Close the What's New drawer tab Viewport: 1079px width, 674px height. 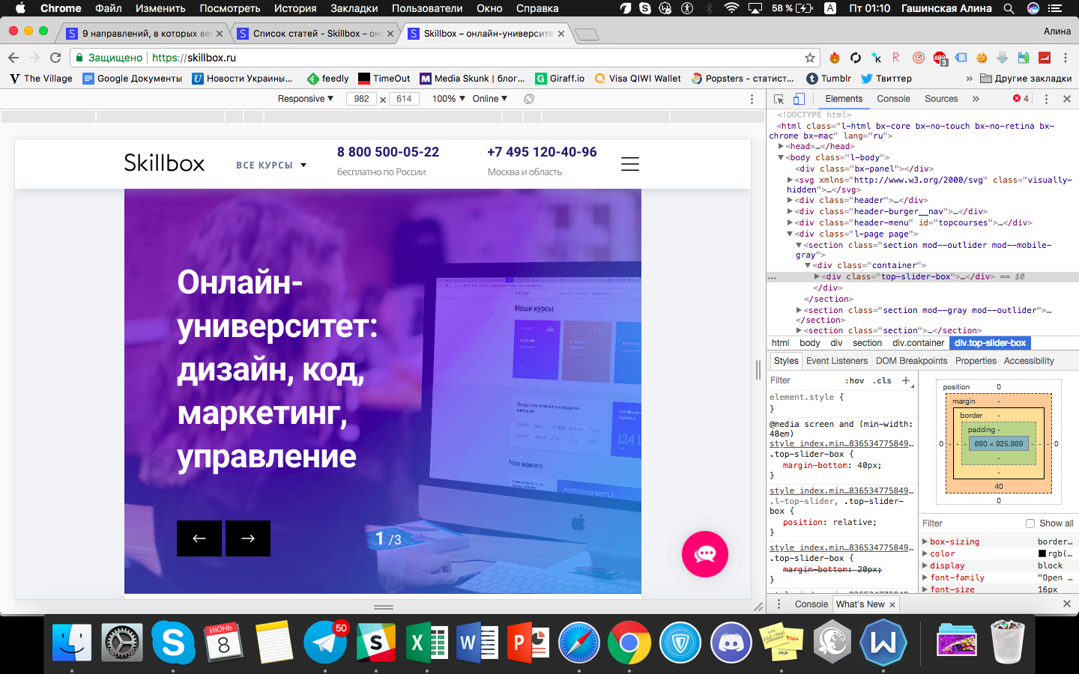(x=892, y=604)
